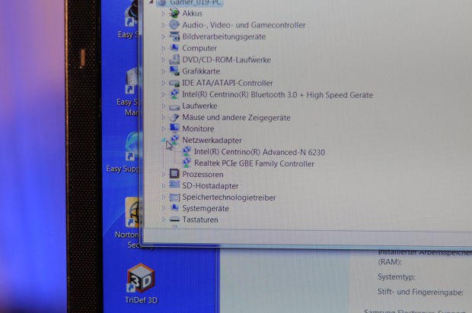The width and height of the screenshot is (472, 313).
Task: Open the Easy Support desktop shortcut icon
Action: (x=132, y=147)
